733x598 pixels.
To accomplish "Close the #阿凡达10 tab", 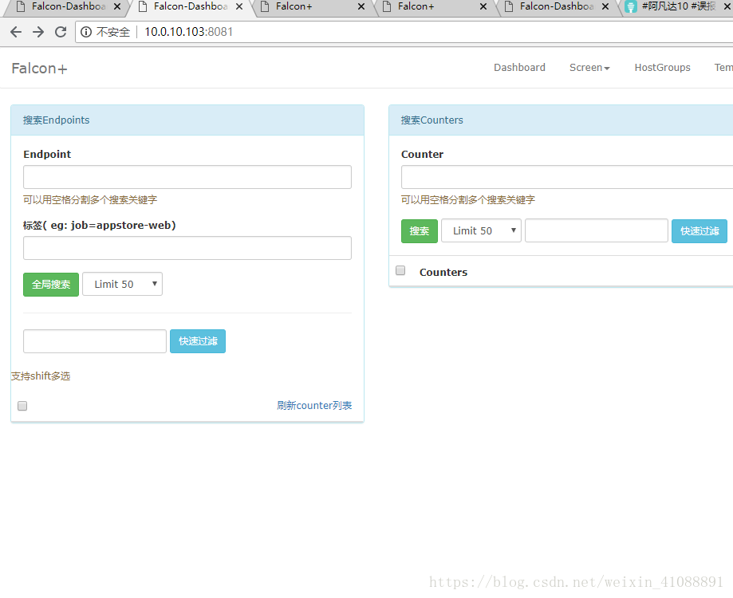I will coord(727,6).
